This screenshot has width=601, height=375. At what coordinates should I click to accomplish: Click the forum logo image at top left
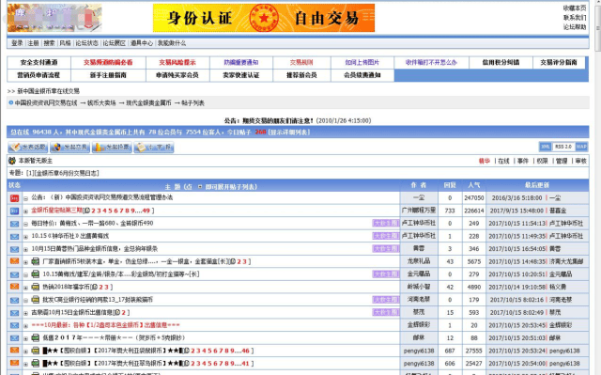[x=54, y=18]
